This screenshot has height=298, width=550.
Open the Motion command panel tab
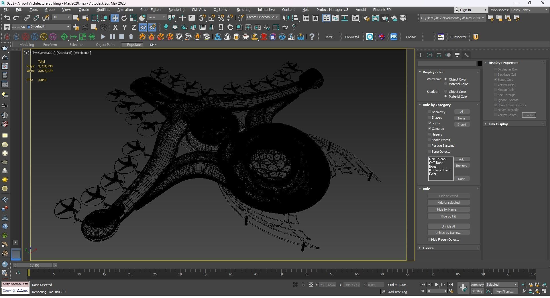click(448, 55)
